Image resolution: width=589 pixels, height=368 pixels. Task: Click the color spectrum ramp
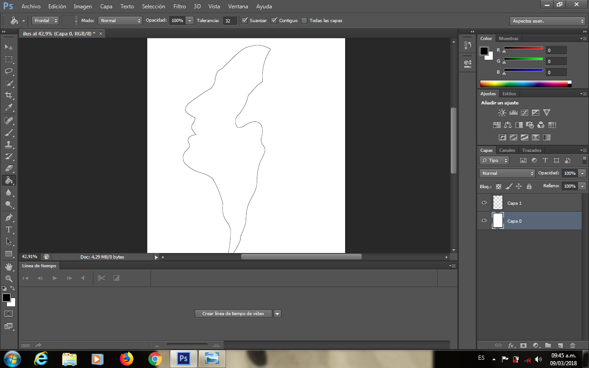coord(524,84)
